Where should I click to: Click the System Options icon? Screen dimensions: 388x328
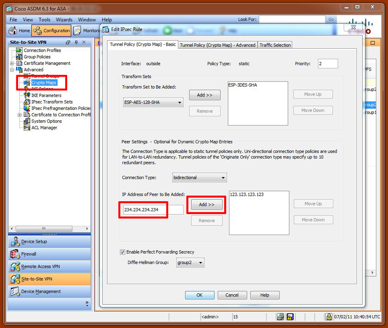pyautogui.click(x=27, y=121)
